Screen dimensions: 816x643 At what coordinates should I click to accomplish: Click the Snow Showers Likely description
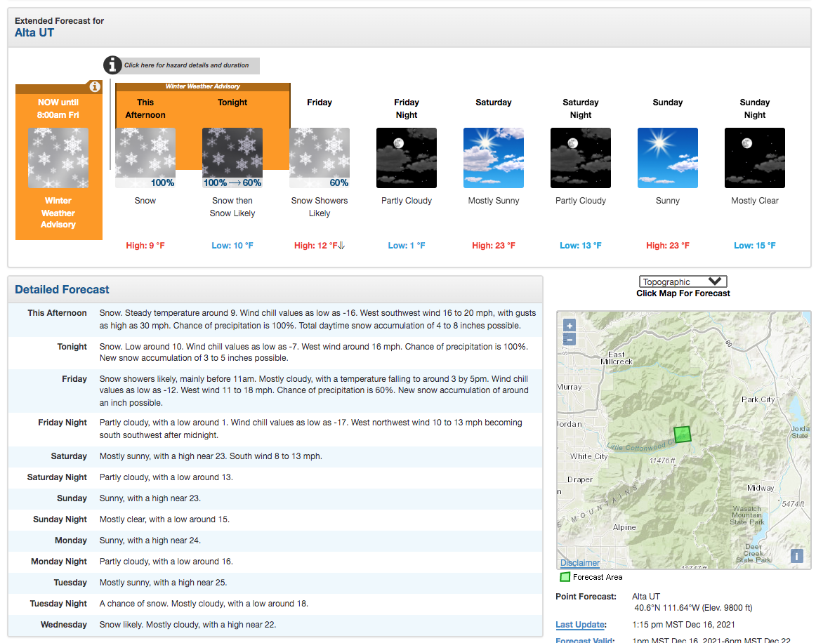pos(320,206)
